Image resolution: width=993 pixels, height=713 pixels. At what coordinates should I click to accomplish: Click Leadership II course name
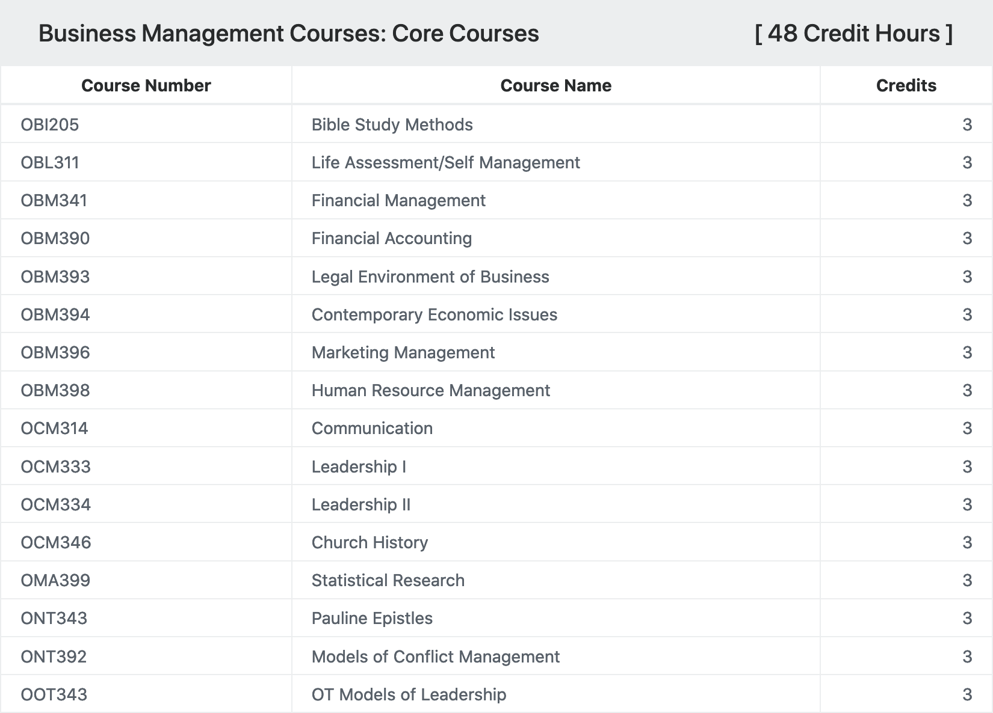tap(361, 504)
